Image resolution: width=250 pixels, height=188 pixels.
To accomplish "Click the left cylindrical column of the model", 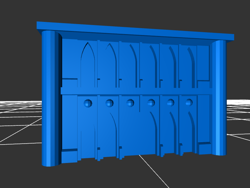I will point(50,97).
